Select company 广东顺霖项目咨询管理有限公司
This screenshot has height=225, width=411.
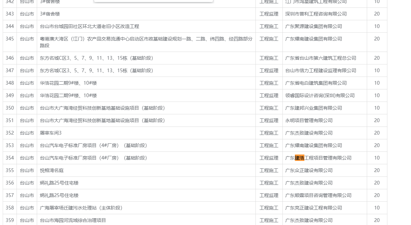pyautogui.click(x=318, y=195)
